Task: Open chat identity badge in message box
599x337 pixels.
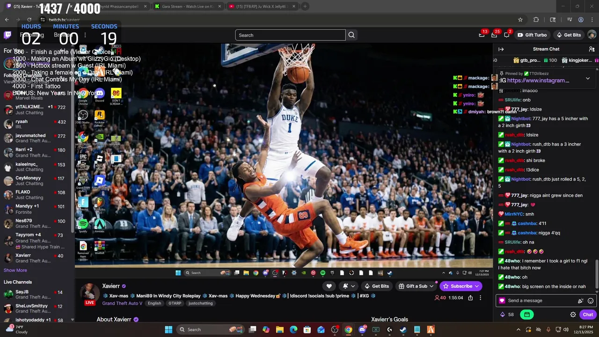Action: click(502, 300)
